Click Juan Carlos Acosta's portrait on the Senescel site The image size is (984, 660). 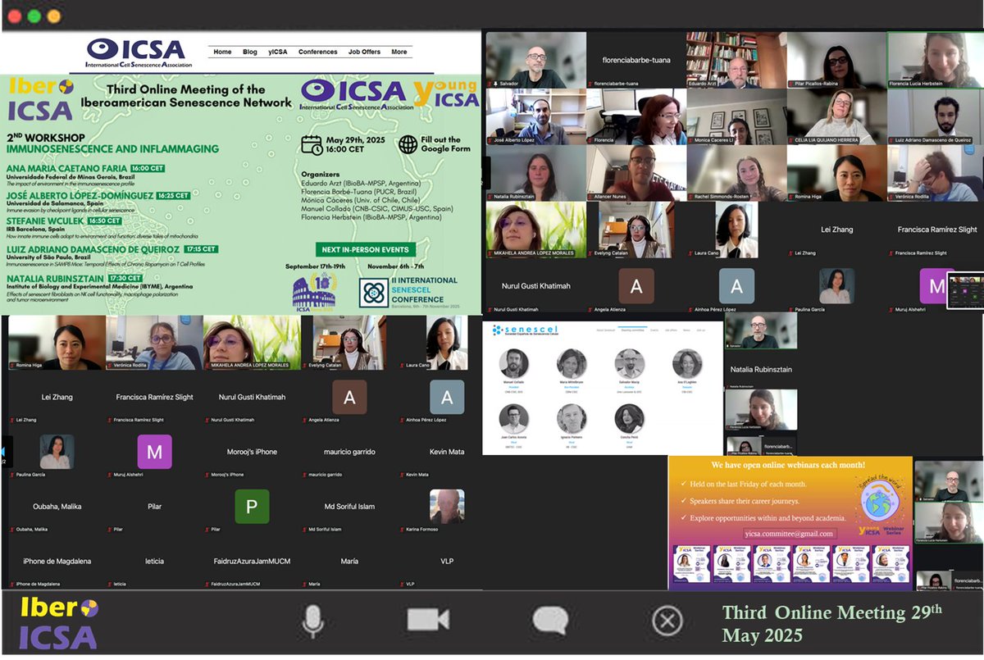(x=513, y=419)
